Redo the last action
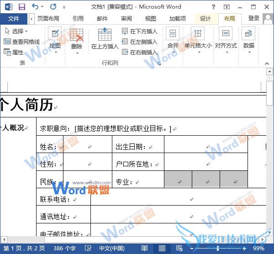The width and height of the screenshot is (274, 254). coord(53,7)
